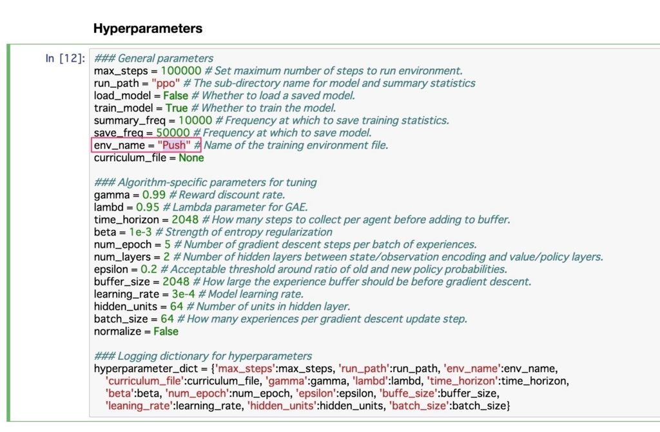Click the train_model True value
The width and height of the screenshot is (660, 432).
click(177, 108)
